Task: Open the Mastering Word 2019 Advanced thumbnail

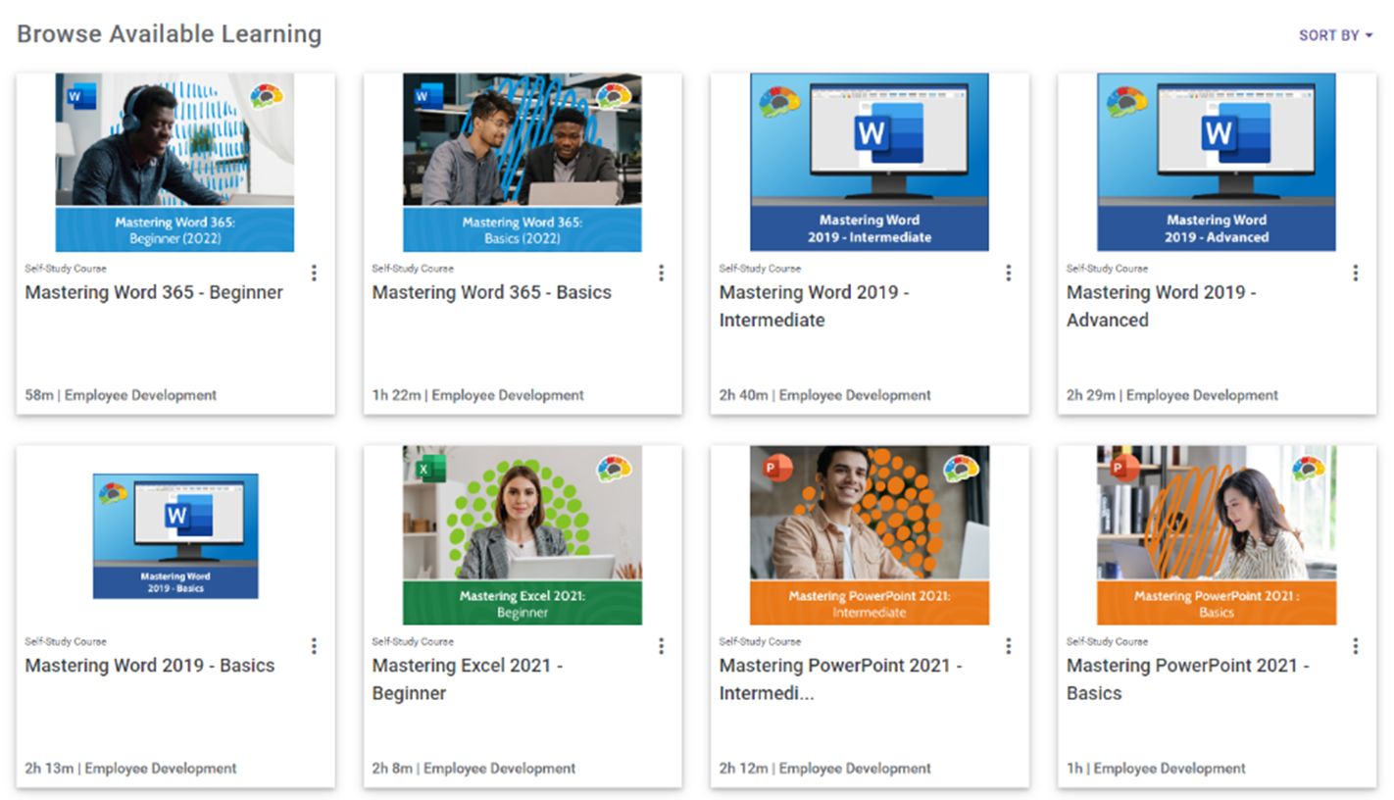Action: point(1217,163)
